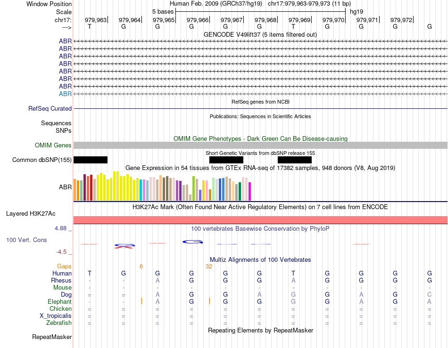Screen dimensions: 448x348
Task: Open Multiz Alignments of 100 Vertebrates title
Action: click(x=260, y=259)
